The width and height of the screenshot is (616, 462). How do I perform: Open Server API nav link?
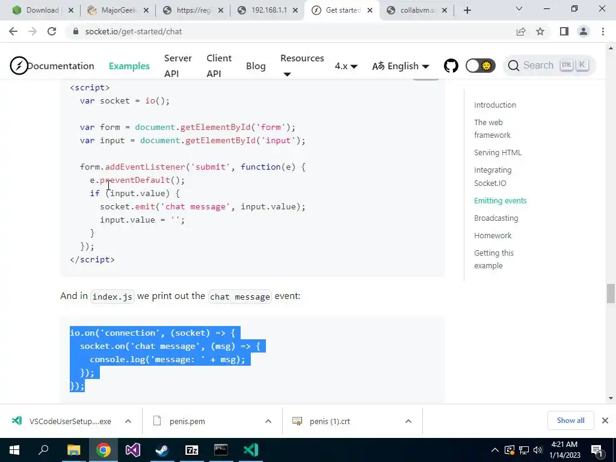[x=178, y=66]
